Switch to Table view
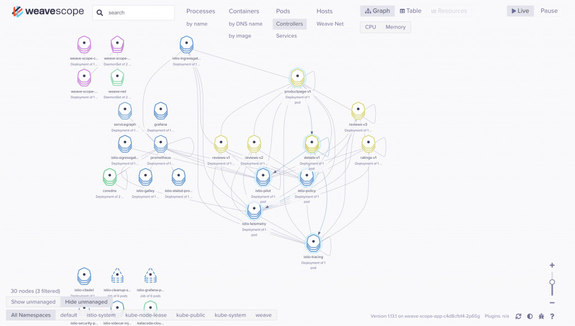 410,11
